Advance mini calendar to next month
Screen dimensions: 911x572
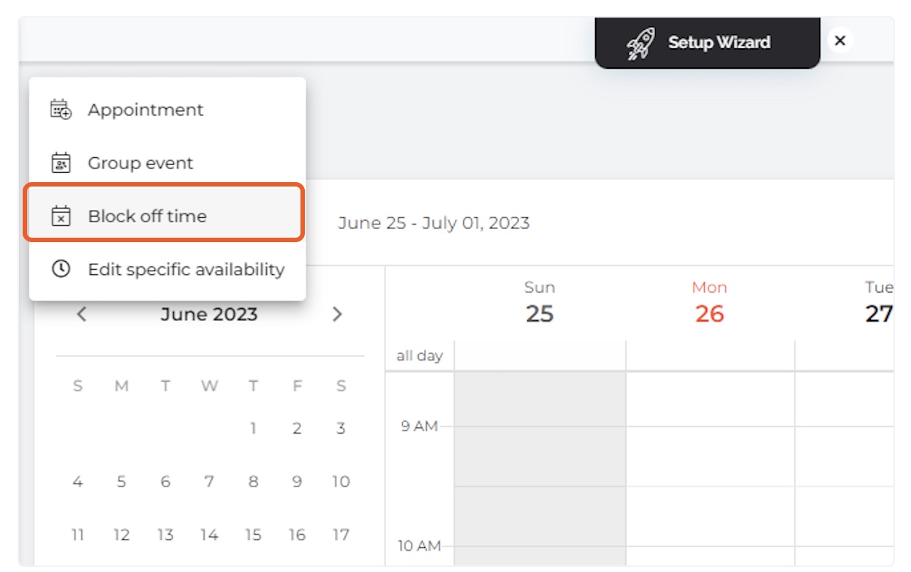tap(337, 315)
